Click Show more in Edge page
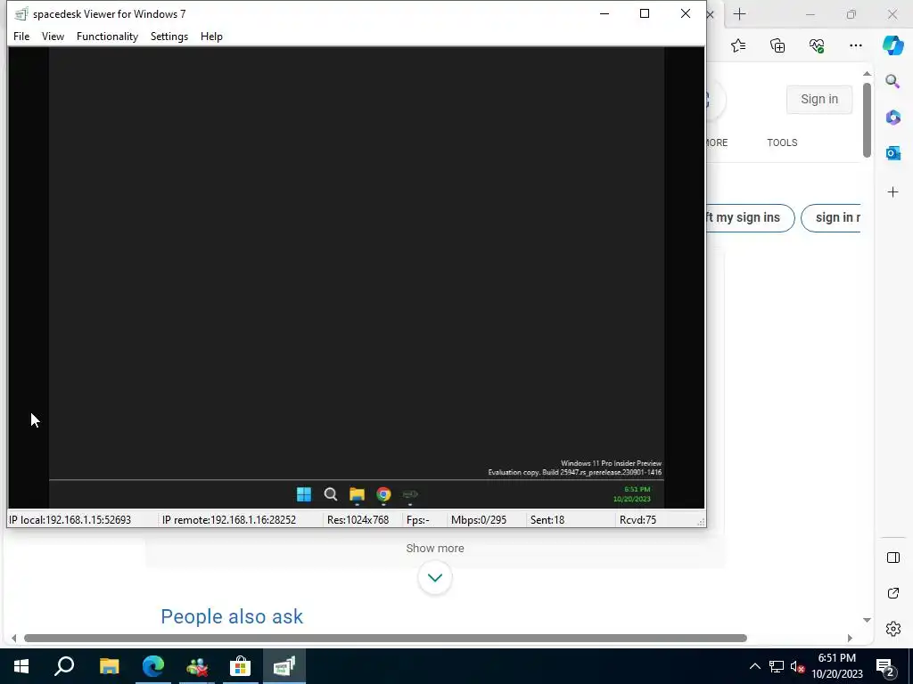913x684 pixels. tap(435, 549)
